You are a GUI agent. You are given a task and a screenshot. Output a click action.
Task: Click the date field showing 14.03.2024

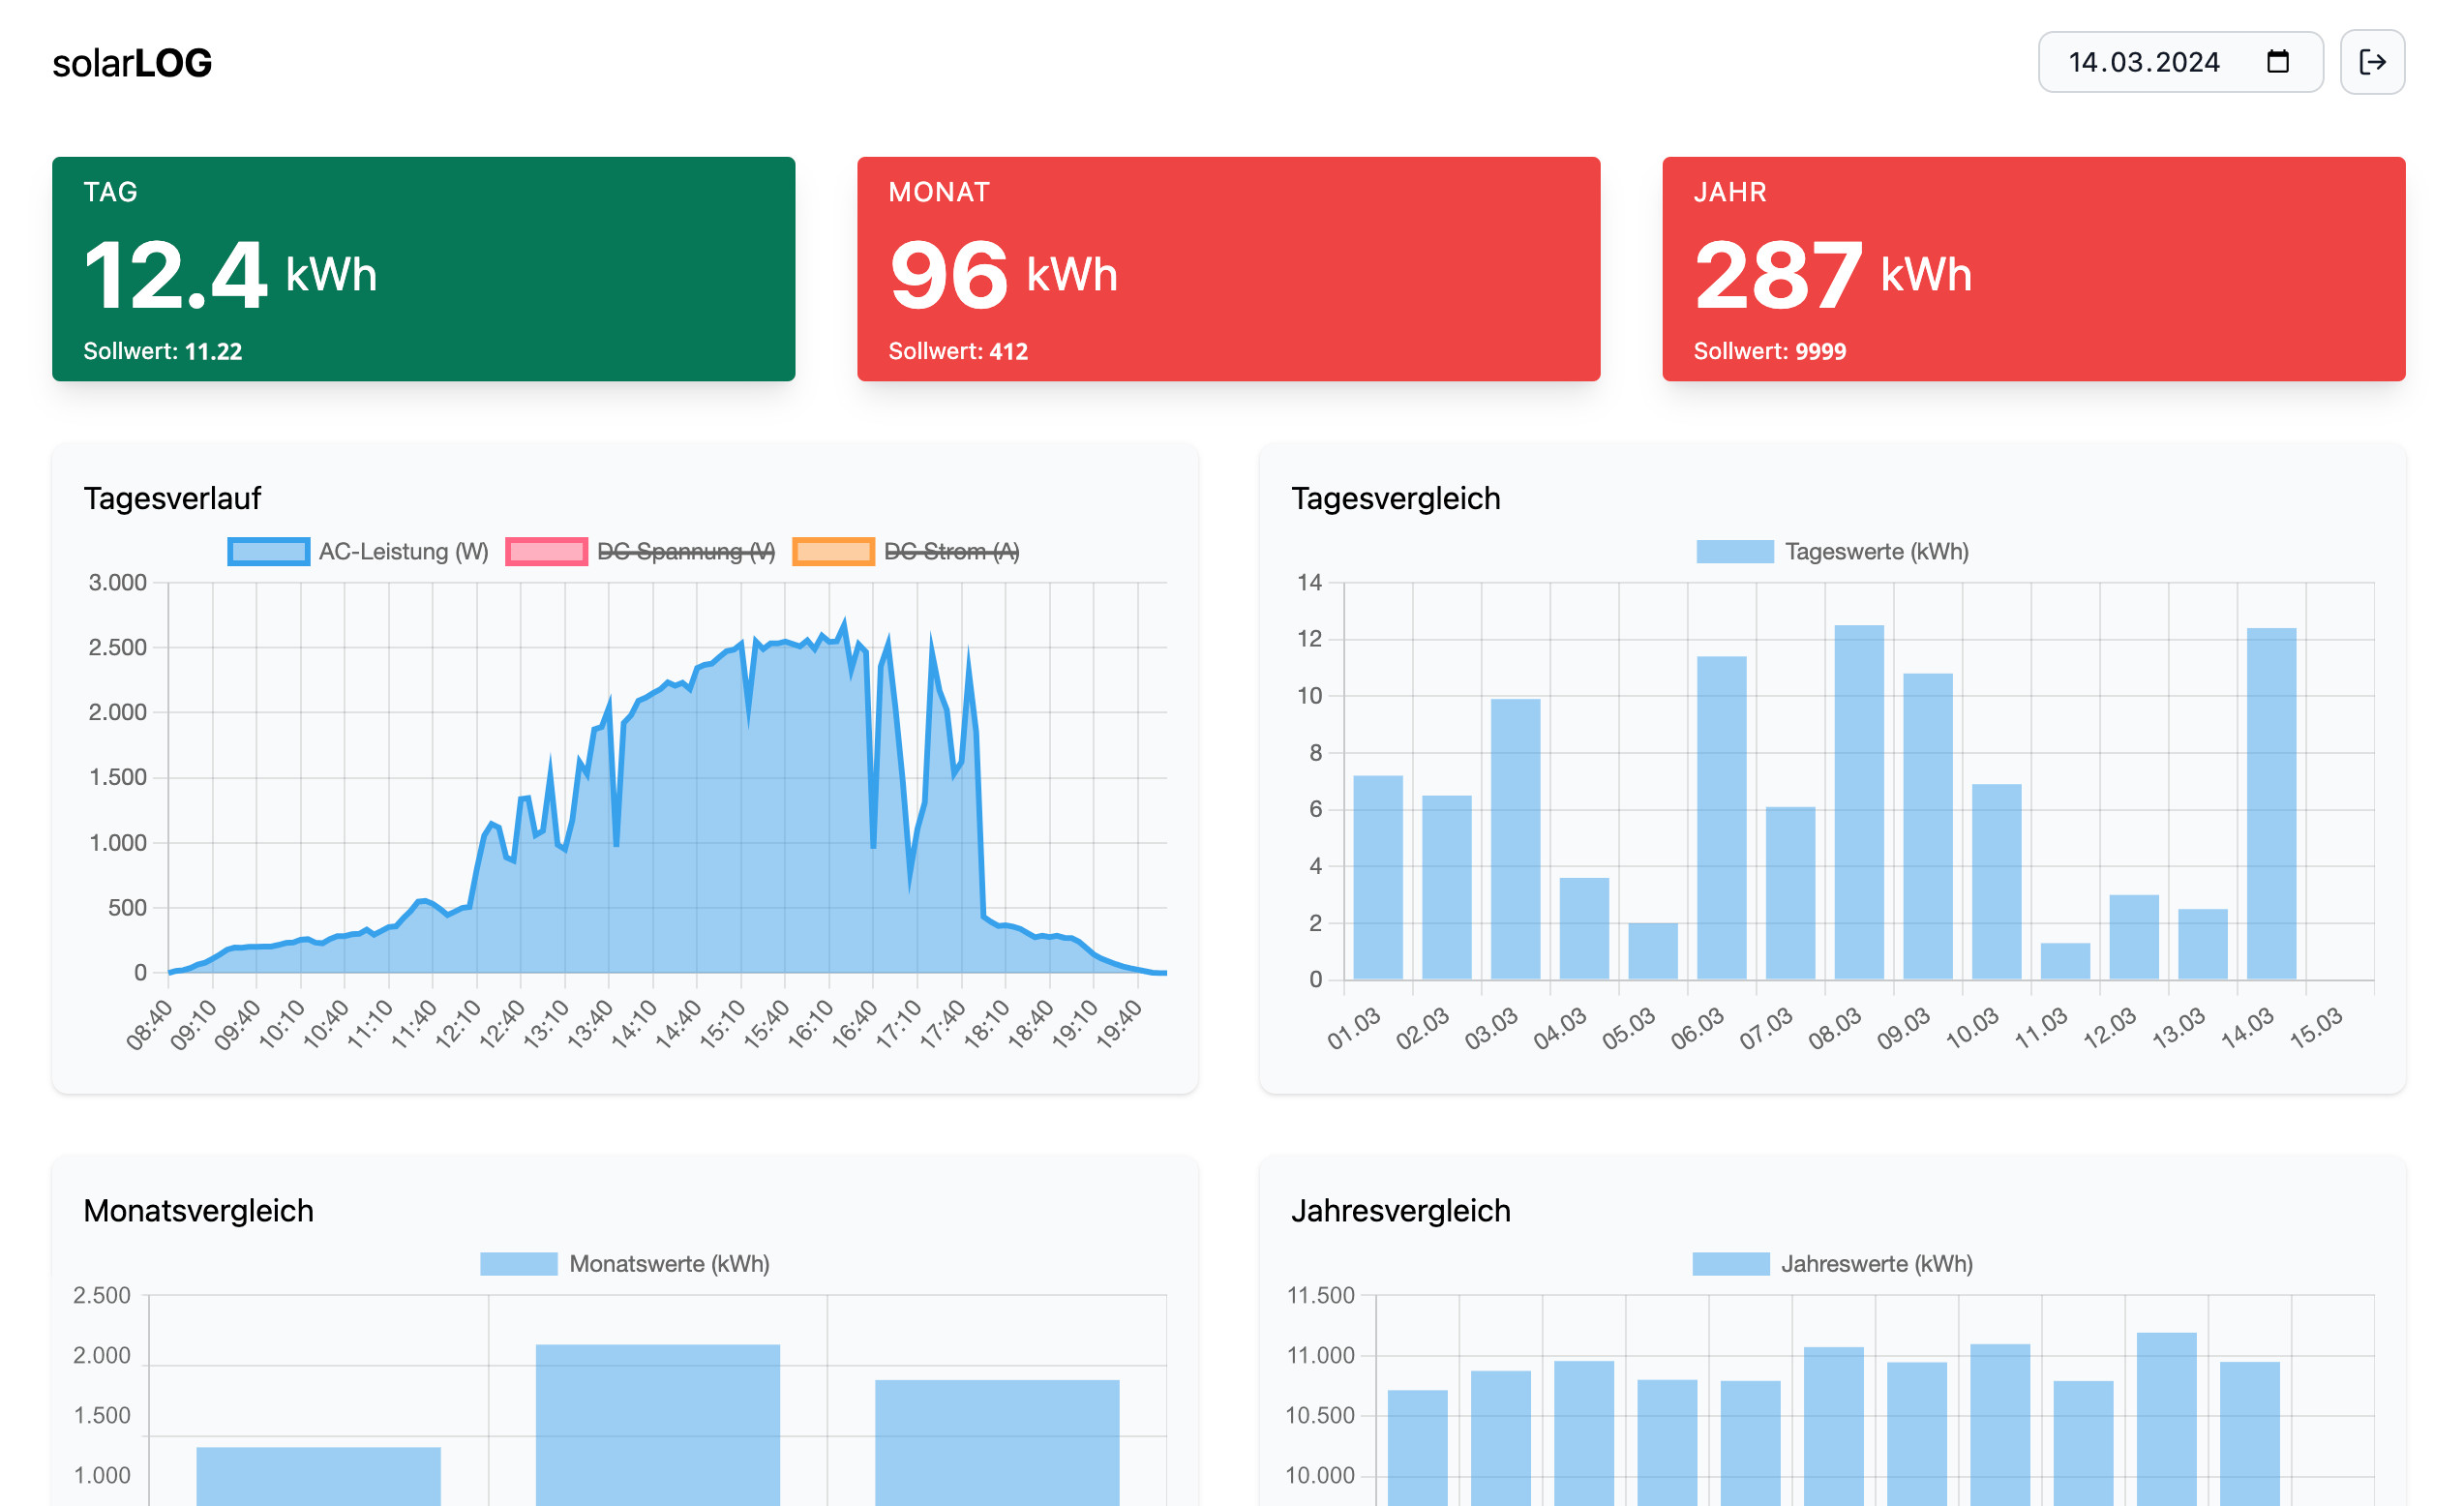point(2180,62)
